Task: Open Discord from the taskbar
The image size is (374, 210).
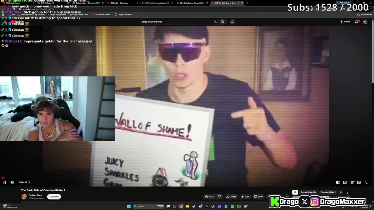Action: coord(200,206)
